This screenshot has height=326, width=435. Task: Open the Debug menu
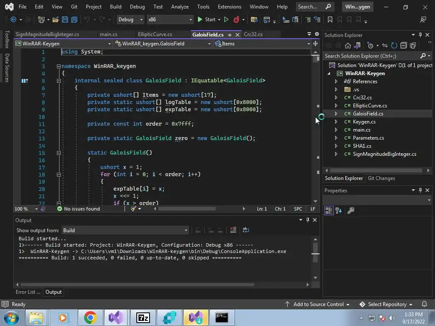[x=137, y=7]
